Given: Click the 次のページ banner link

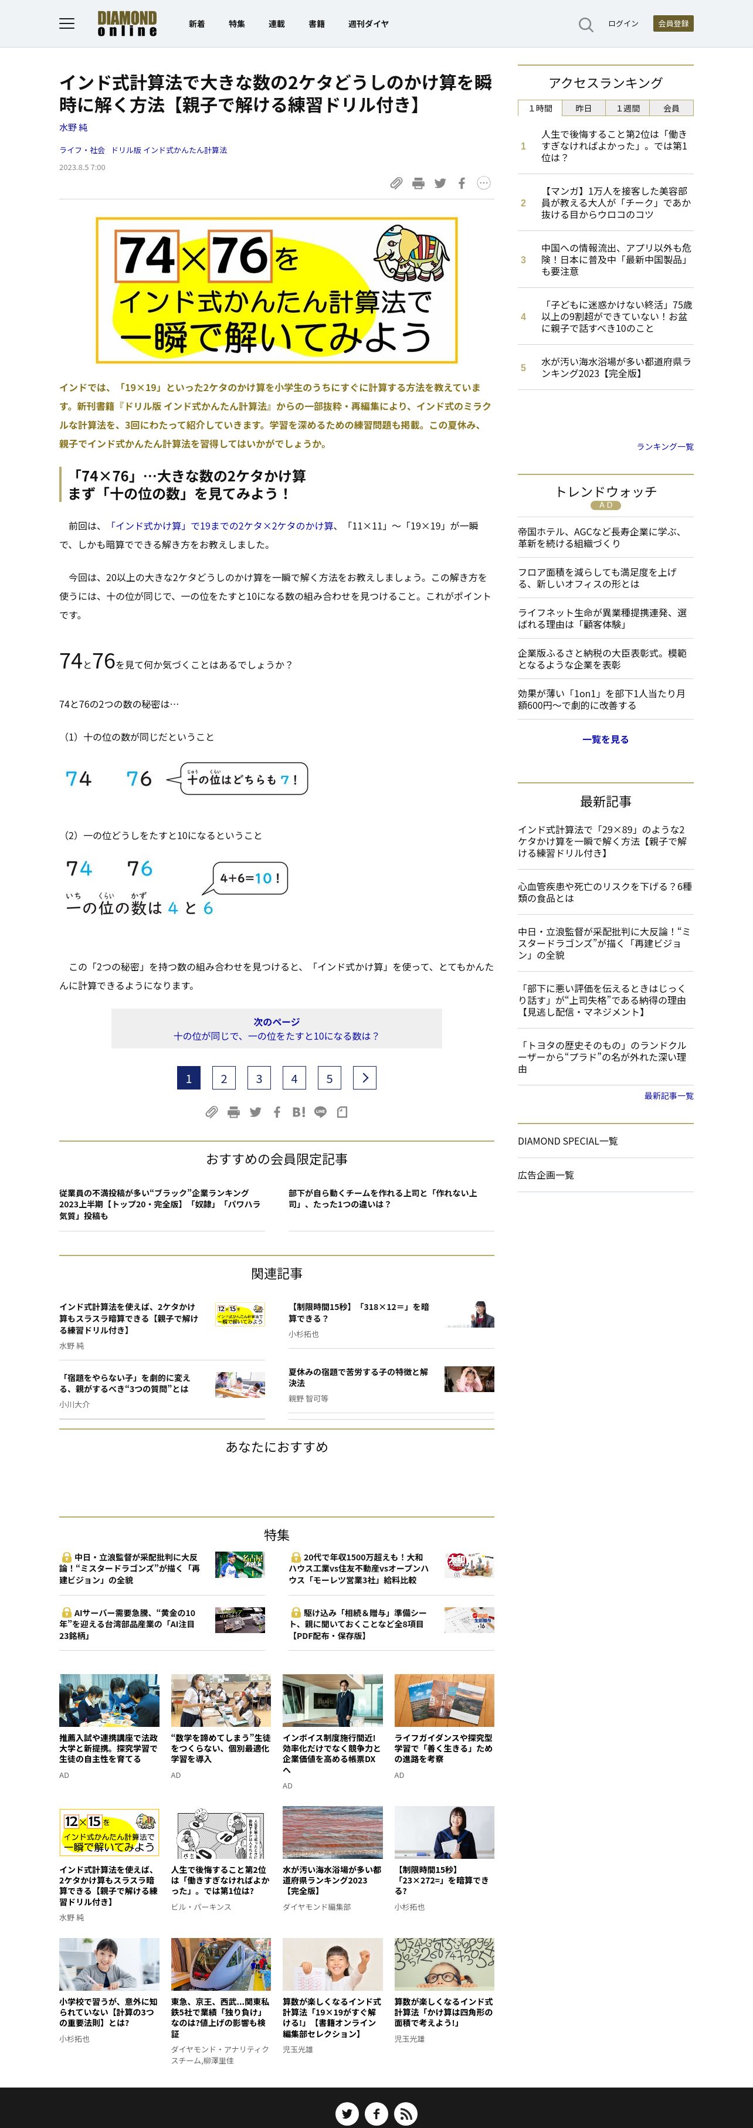Looking at the screenshot, I should tap(276, 1029).
